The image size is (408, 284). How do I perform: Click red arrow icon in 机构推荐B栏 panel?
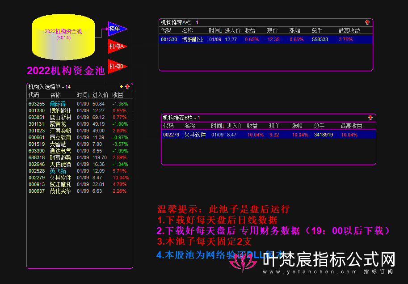(x=370, y=118)
